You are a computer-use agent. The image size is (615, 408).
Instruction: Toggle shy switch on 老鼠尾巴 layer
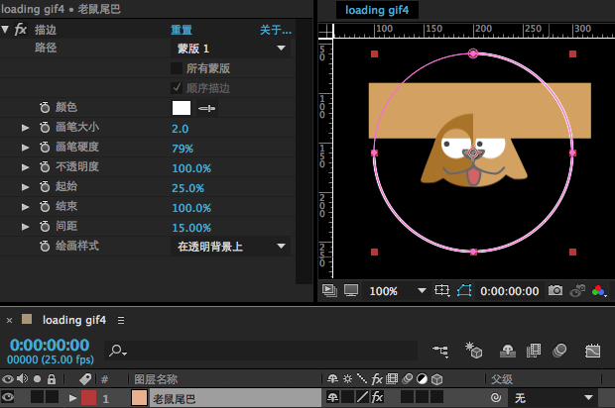coord(333,397)
